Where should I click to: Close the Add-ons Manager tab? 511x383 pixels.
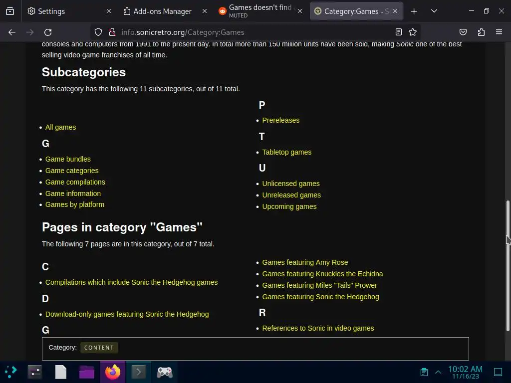[205, 11]
